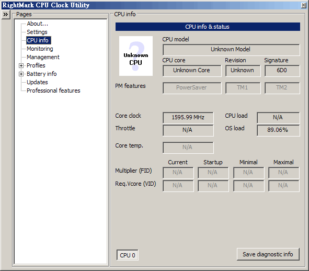Click the CPU info & status header bar
Viewport: 309px width, 271px height.
208,27
